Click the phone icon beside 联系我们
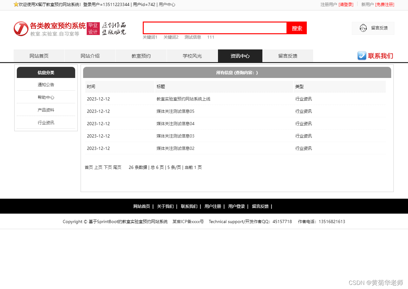408x289 pixels. pos(362,56)
